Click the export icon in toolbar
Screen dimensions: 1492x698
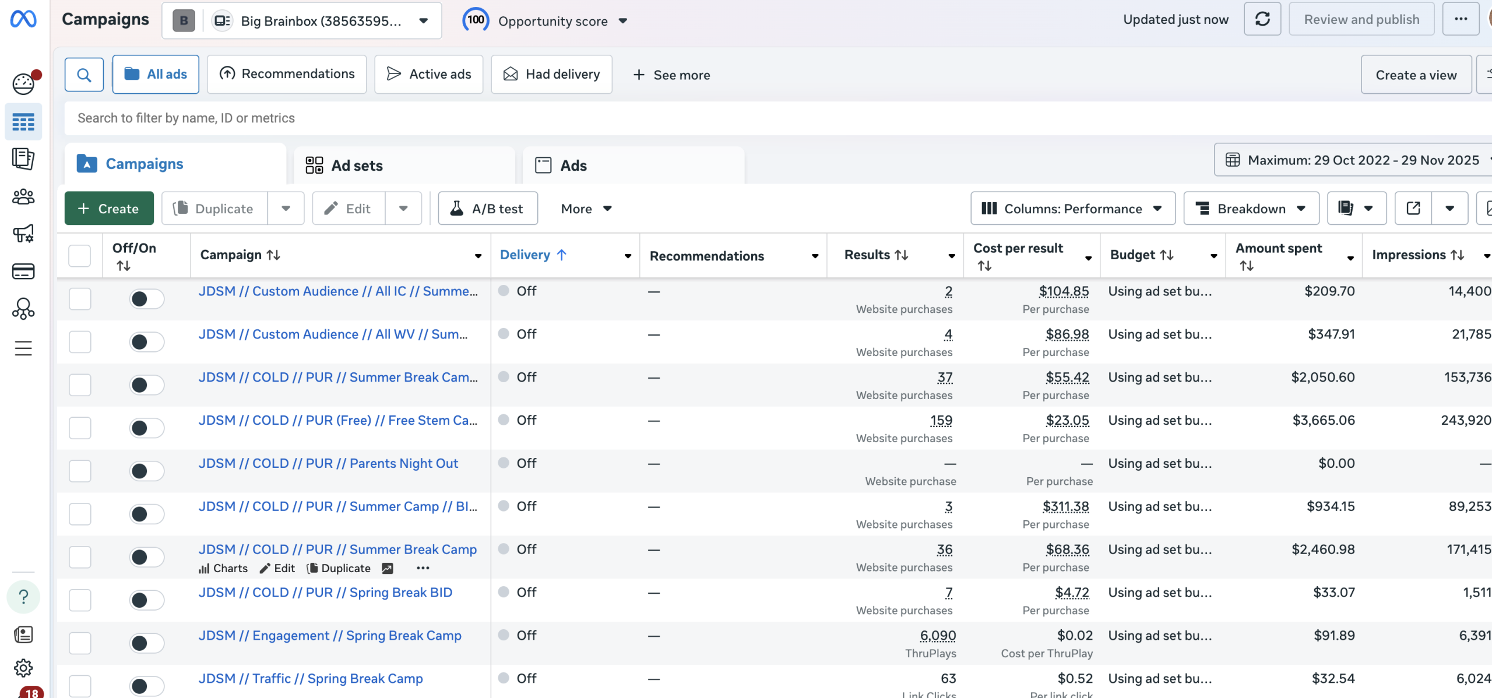coord(1413,208)
